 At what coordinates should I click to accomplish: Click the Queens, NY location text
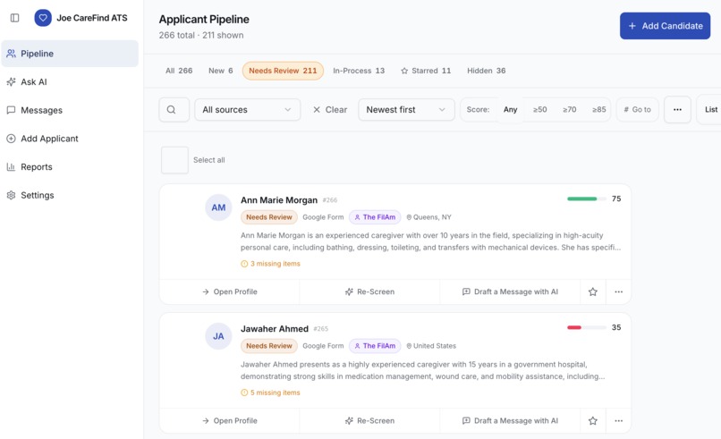[x=429, y=217]
